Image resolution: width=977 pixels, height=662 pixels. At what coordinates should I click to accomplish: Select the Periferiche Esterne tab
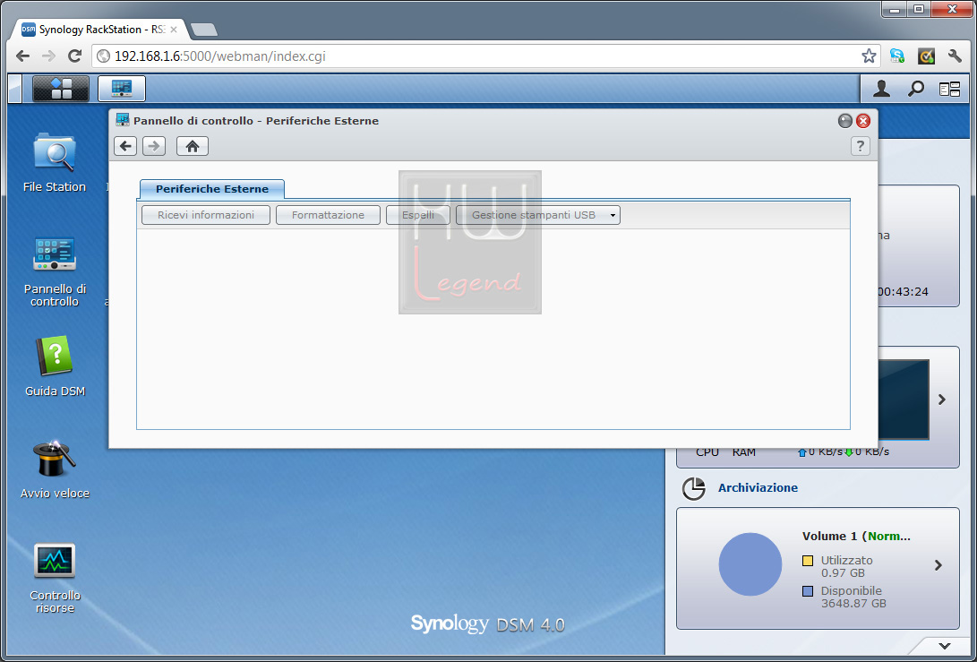click(x=212, y=189)
